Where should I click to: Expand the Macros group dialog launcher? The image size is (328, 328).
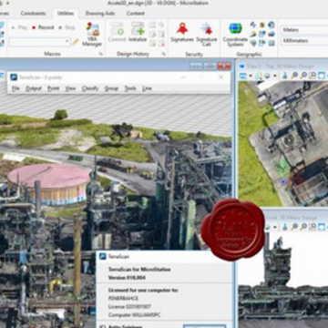pos(101,54)
